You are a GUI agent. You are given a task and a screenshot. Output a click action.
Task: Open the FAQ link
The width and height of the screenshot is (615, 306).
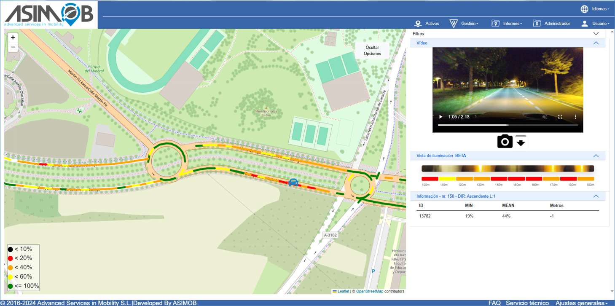coord(494,303)
